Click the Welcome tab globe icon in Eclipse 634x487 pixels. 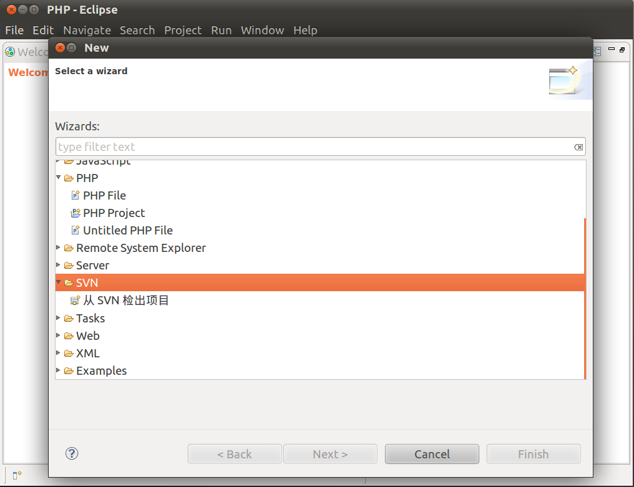[10, 52]
